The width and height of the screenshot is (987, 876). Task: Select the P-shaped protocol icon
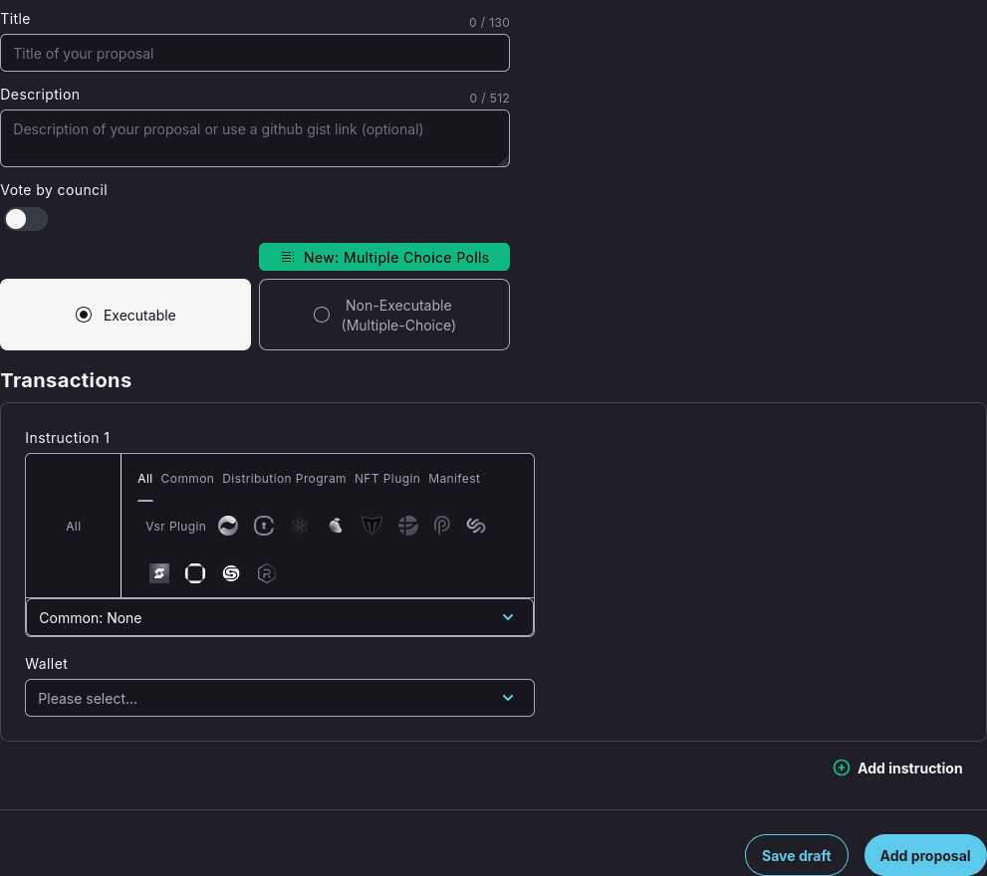coord(442,526)
